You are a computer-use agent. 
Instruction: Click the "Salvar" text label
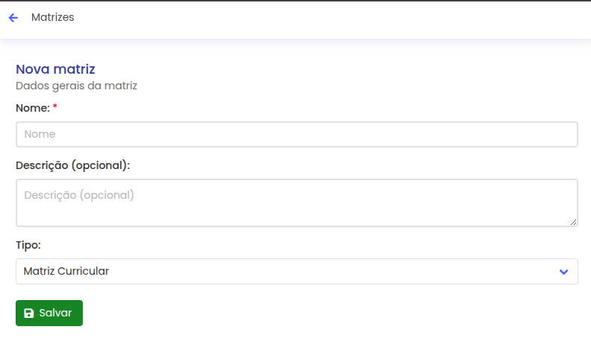(x=55, y=313)
